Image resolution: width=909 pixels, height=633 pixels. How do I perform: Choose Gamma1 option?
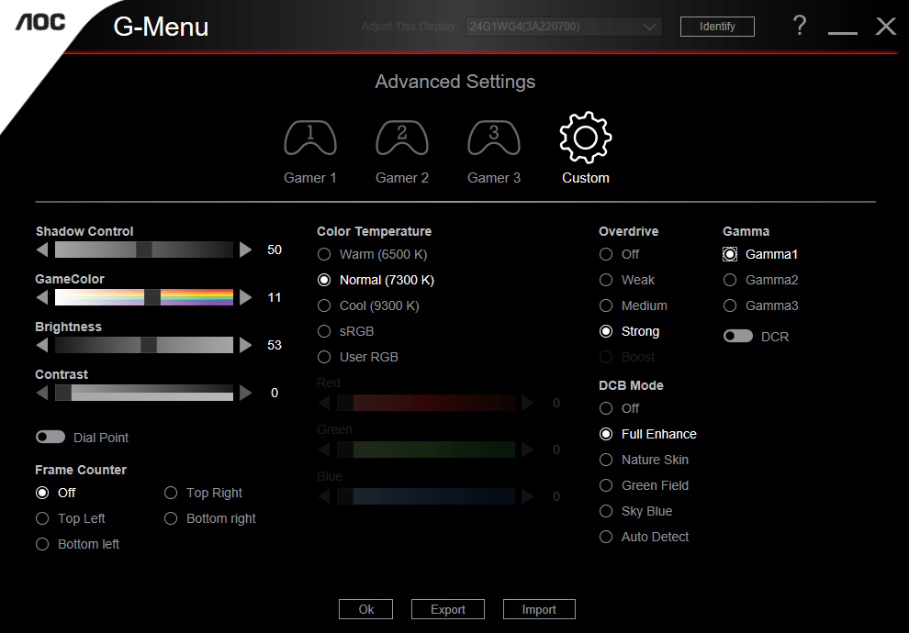coord(760,254)
